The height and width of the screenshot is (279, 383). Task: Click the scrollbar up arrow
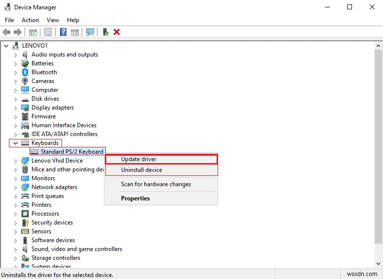[379, 46]
